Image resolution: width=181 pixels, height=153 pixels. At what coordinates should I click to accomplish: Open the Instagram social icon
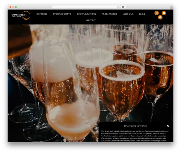click(x=157, y=13)
